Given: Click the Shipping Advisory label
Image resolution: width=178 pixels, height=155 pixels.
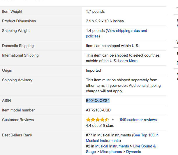Looking at the screenshot, I should (17, 80).
